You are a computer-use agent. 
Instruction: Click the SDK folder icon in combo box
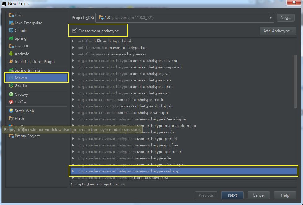point(101,18)
